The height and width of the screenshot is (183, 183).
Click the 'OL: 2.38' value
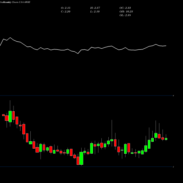tap(125, 15)
